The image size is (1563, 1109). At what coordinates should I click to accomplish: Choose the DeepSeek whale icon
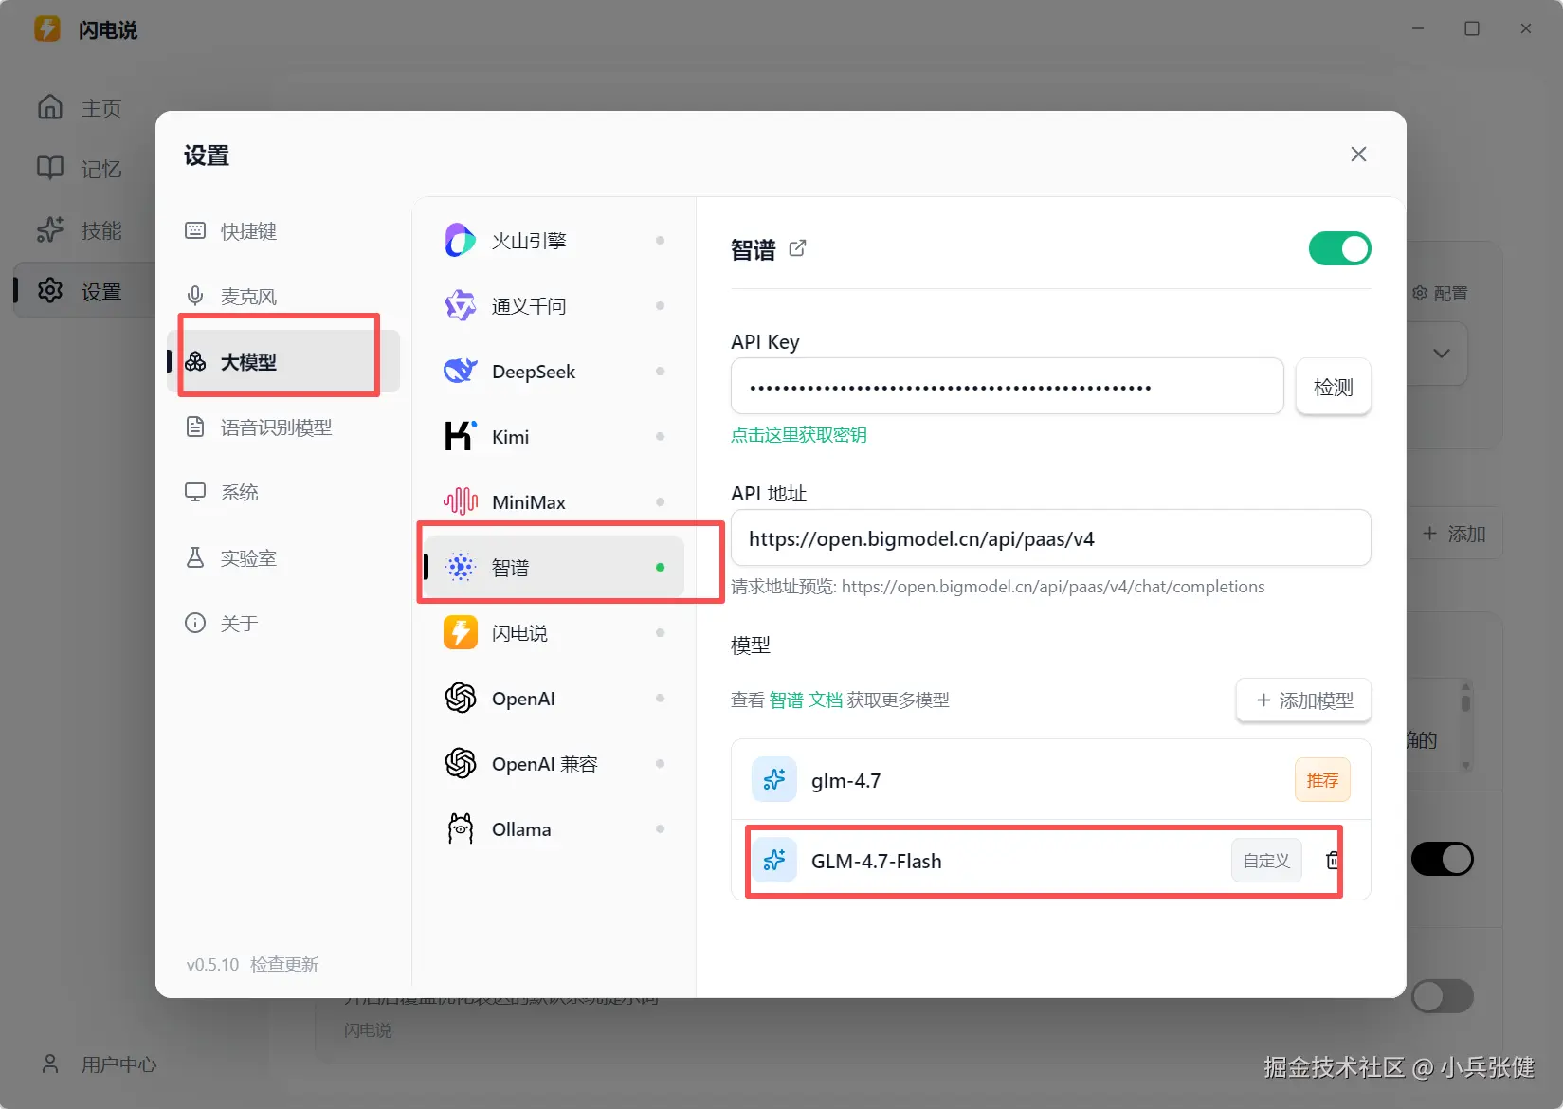(x=461, y=372)
